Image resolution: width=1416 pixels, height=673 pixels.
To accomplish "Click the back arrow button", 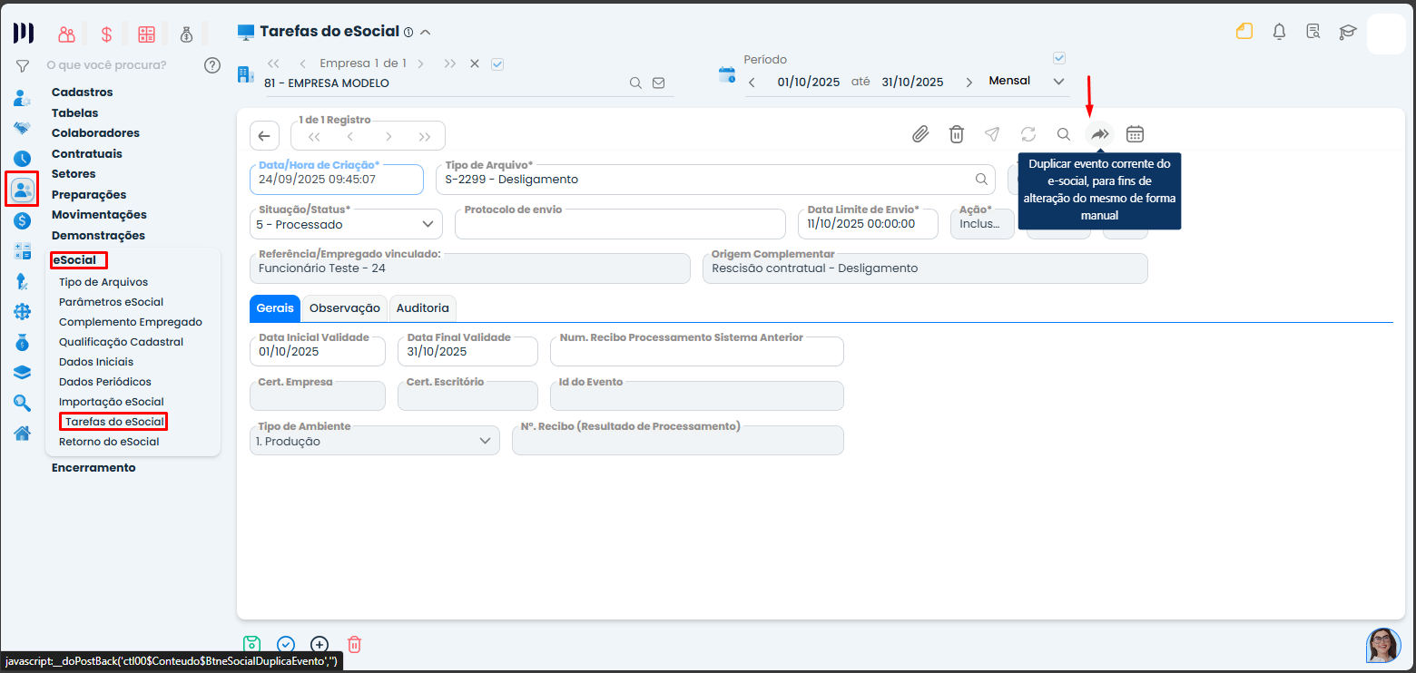I will coord(264,136).
